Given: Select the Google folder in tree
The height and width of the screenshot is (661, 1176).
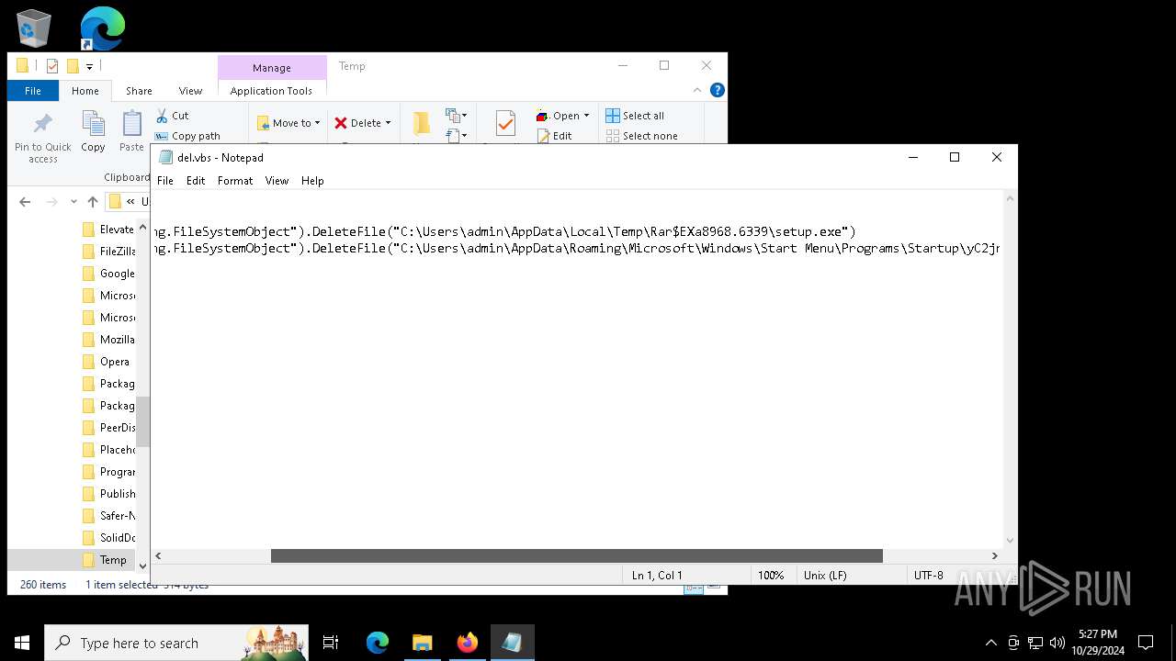Looking at the screenshot, I should tap(107, 274).
